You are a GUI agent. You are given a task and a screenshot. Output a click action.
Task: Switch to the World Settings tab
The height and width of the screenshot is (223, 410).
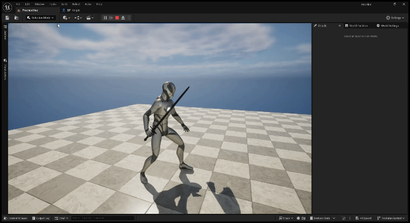pos(387,26)
